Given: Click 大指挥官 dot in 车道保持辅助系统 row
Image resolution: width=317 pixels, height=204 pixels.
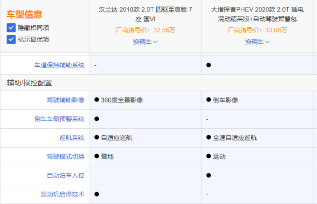Looking at the screenshot, I should pyautogui.click(x=209, y=65).
